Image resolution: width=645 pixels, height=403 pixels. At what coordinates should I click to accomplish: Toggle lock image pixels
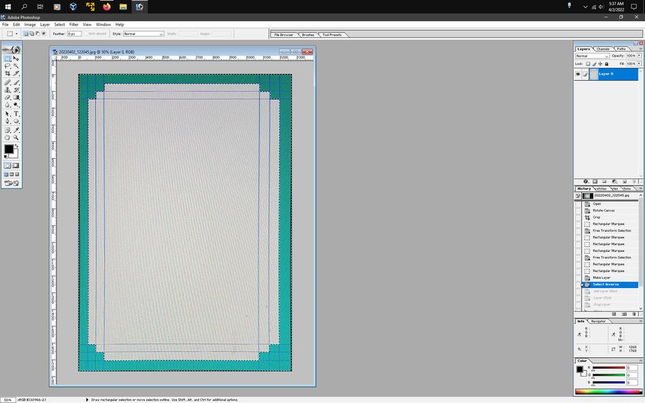tap(595, 64)
